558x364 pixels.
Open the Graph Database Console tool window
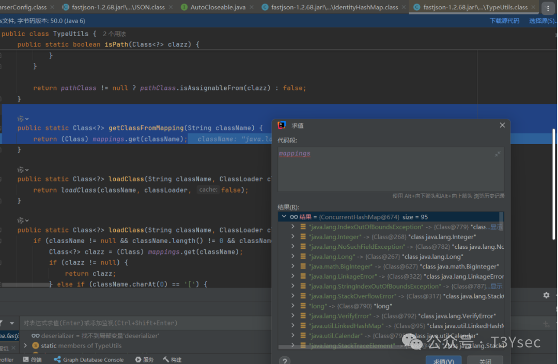click(x=88, y=359)
